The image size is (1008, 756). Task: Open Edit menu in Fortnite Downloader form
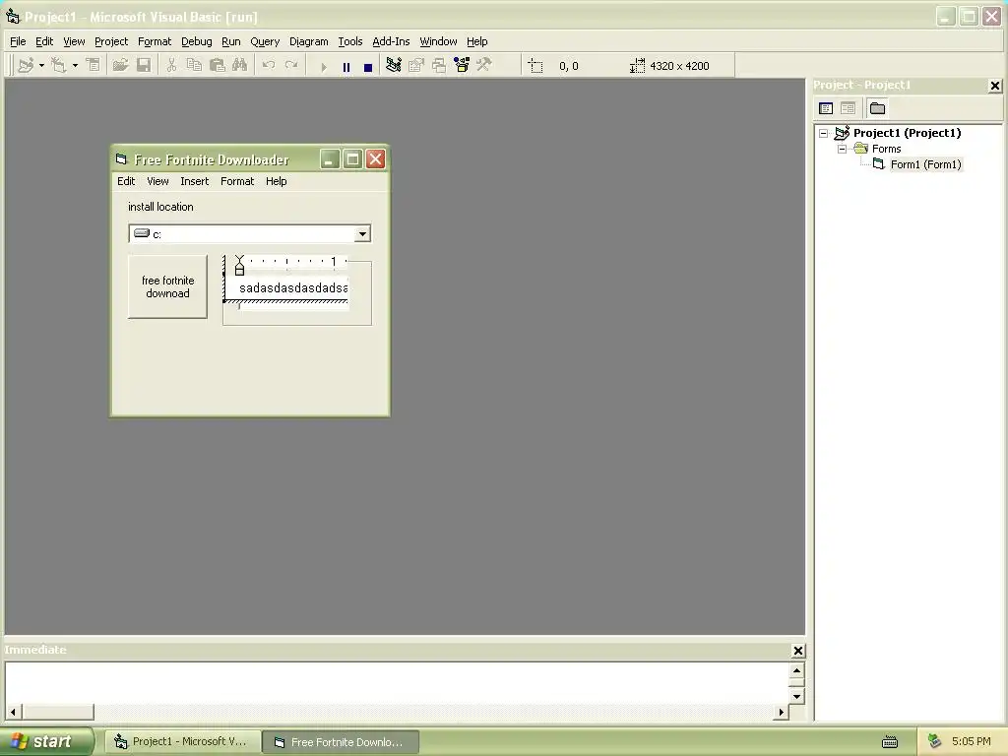(x=126, y=181)
